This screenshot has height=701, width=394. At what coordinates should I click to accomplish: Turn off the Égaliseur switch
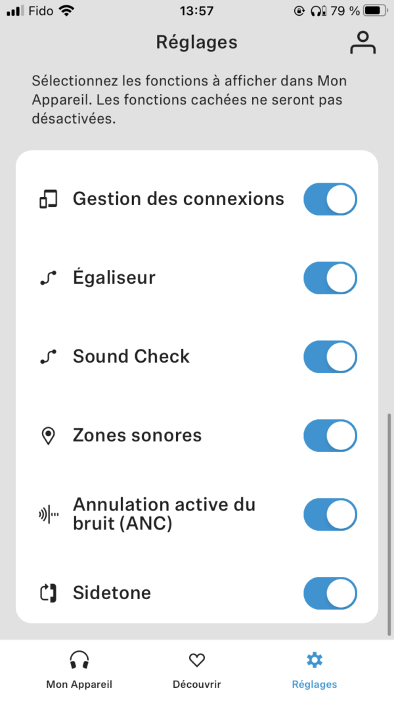click(330, 278)
